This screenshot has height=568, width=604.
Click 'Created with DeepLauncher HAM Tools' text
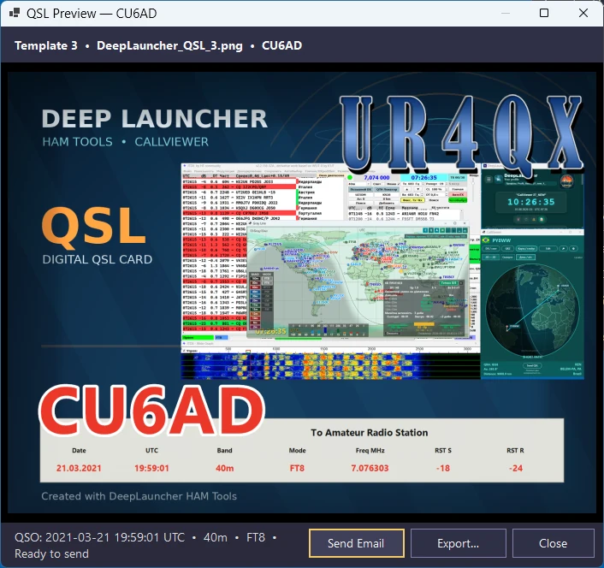[139, 496]
